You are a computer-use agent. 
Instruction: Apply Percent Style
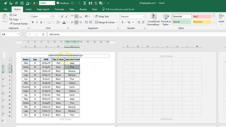tap(129, 22)
